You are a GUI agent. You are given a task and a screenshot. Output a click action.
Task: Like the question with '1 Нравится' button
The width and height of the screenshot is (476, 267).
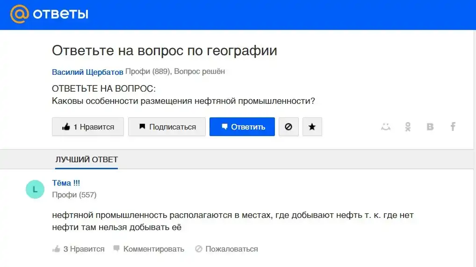pyautogui.click(x=88, y=127)
